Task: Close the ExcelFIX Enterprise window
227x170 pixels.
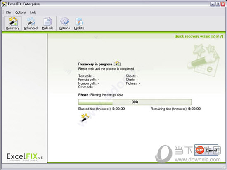Action: [x=223, y=4]
